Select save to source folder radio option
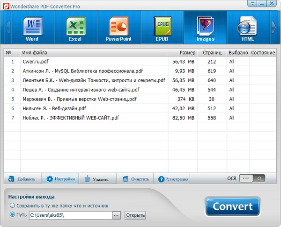Screen dimensions: 281x227 pyautogui.click(x=13, y=206)
